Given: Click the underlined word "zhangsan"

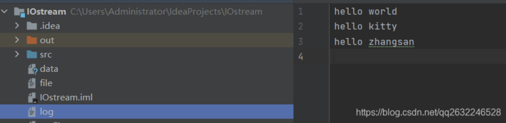Looking at the screenshot, I should pyautogui.click(x=391, y=42).
